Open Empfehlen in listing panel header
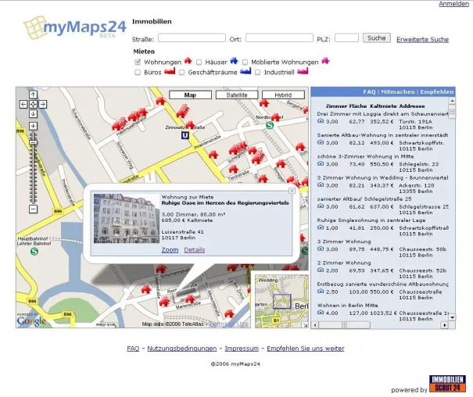Image resolution: width=473 pixels, height=397 pixels. coord(437,92)
